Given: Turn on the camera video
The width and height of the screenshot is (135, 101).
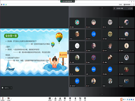Looking at the screenshot, I should [9, 99].
